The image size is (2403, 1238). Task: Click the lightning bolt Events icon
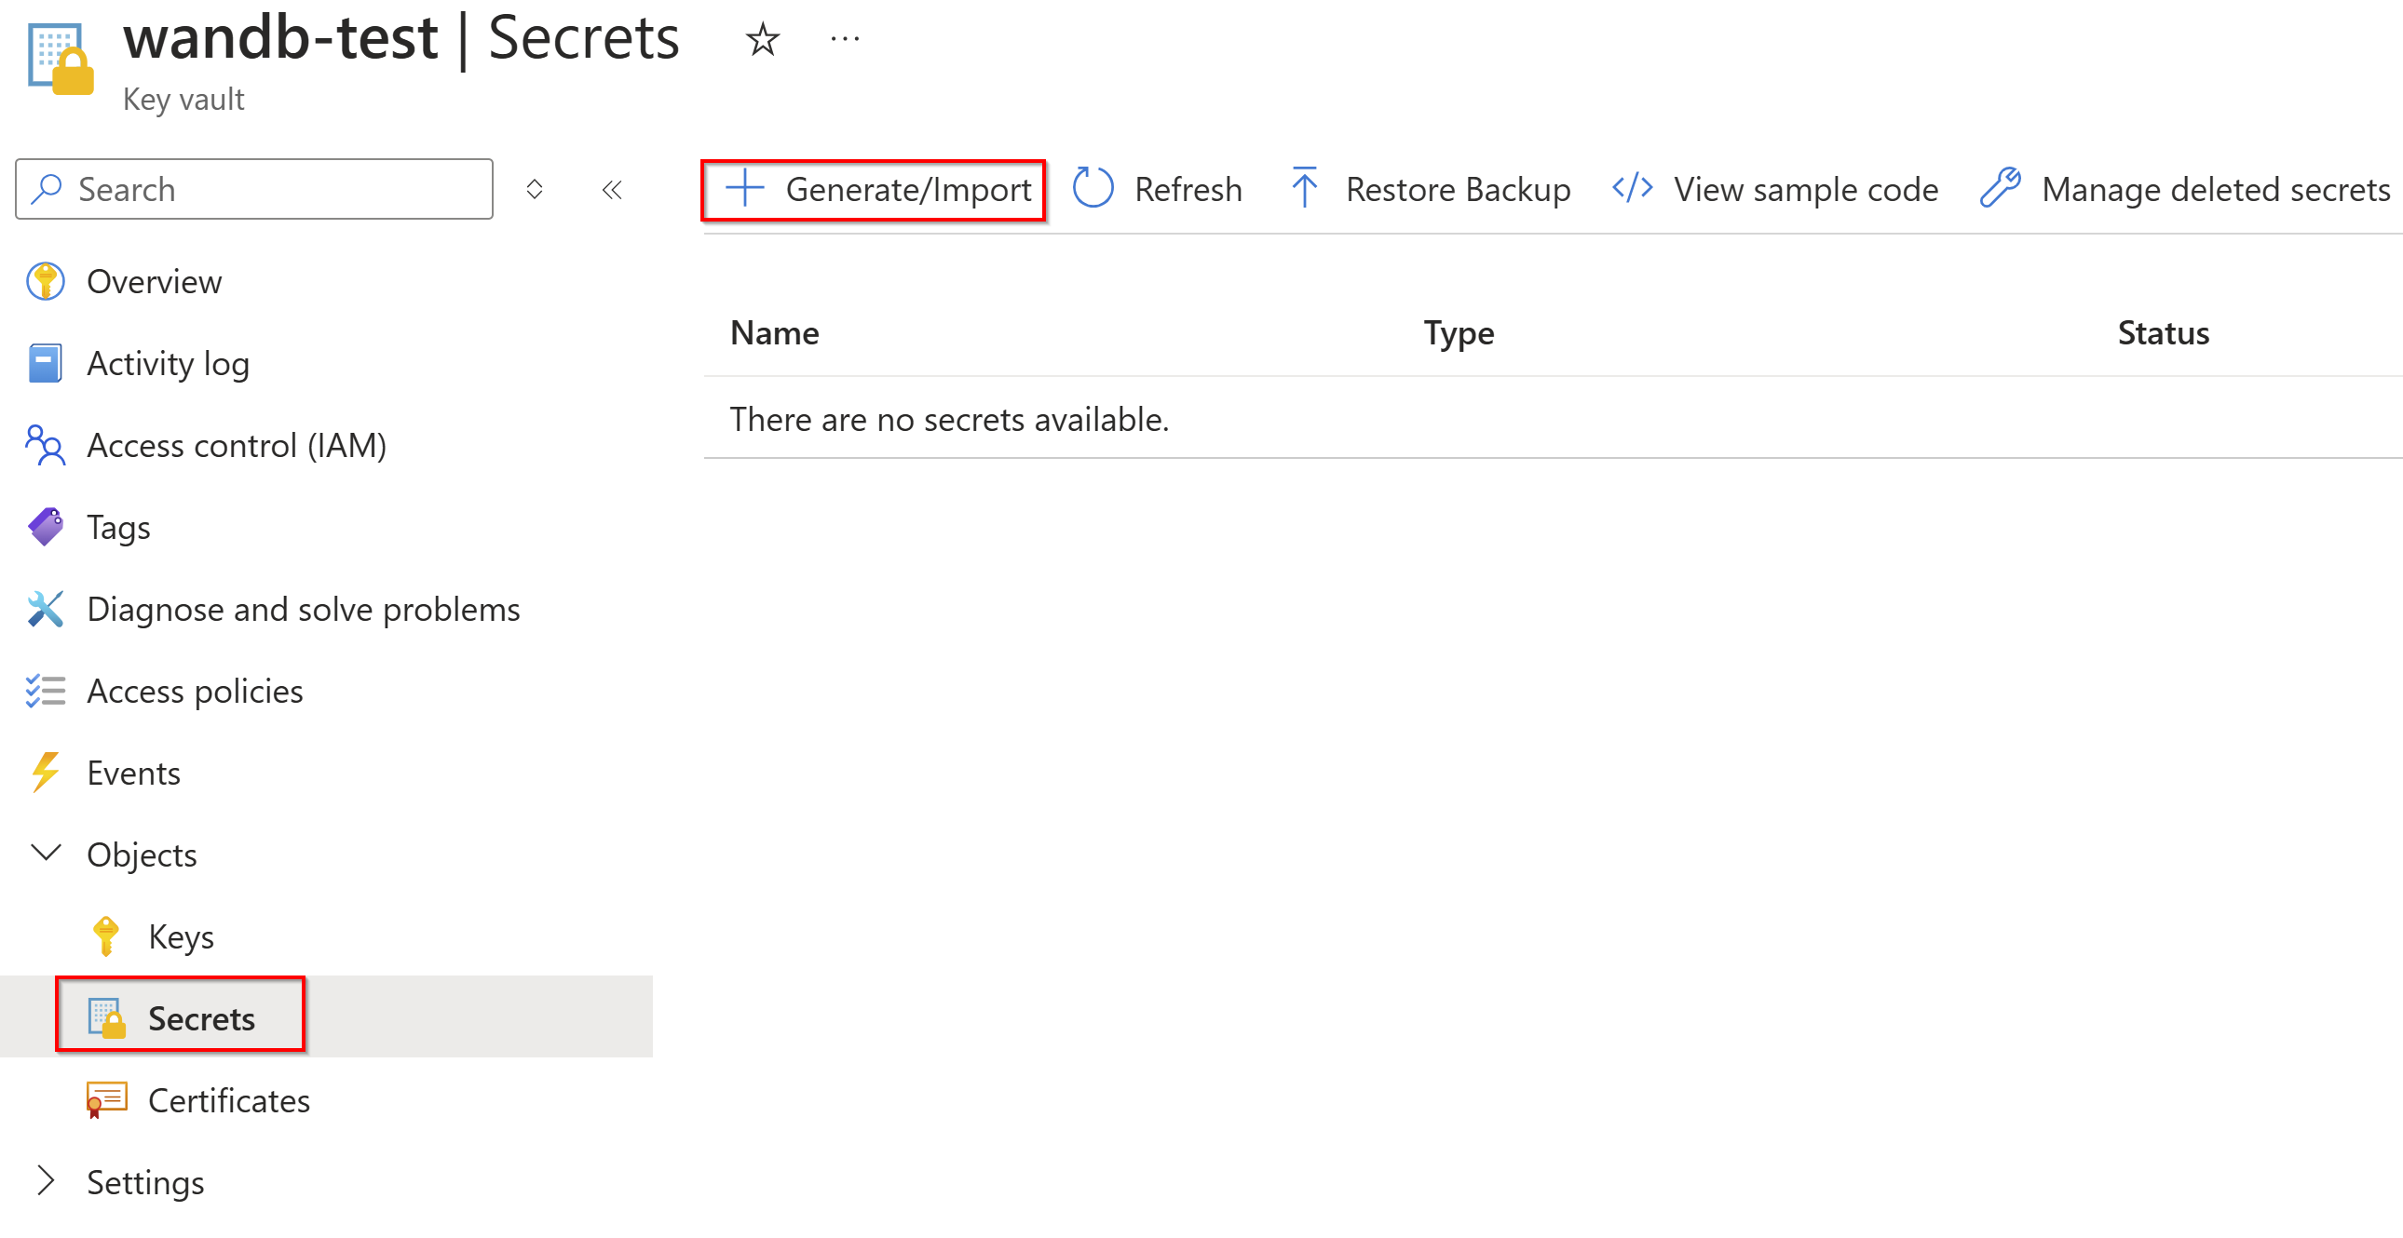45,772
